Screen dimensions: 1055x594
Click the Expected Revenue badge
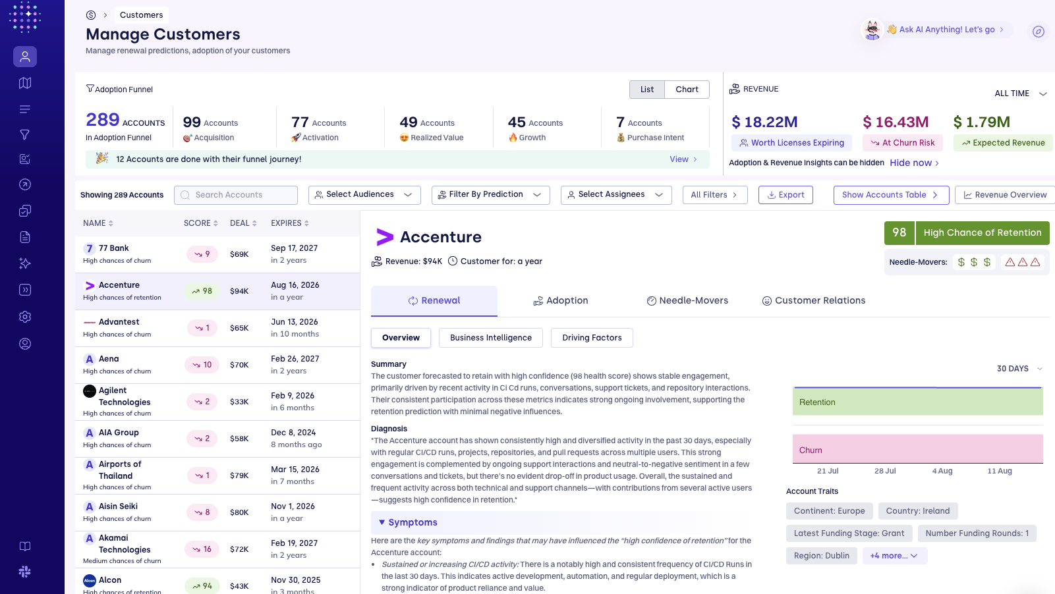click(1003, 143)
